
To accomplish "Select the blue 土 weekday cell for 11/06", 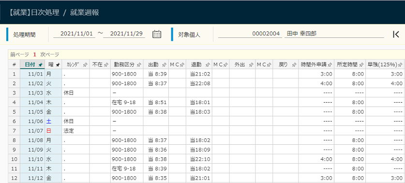I will 53,121.
